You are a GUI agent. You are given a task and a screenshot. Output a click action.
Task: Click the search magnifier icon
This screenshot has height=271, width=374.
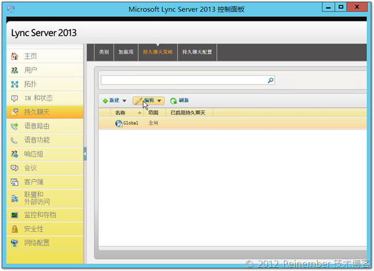[271, 80]
